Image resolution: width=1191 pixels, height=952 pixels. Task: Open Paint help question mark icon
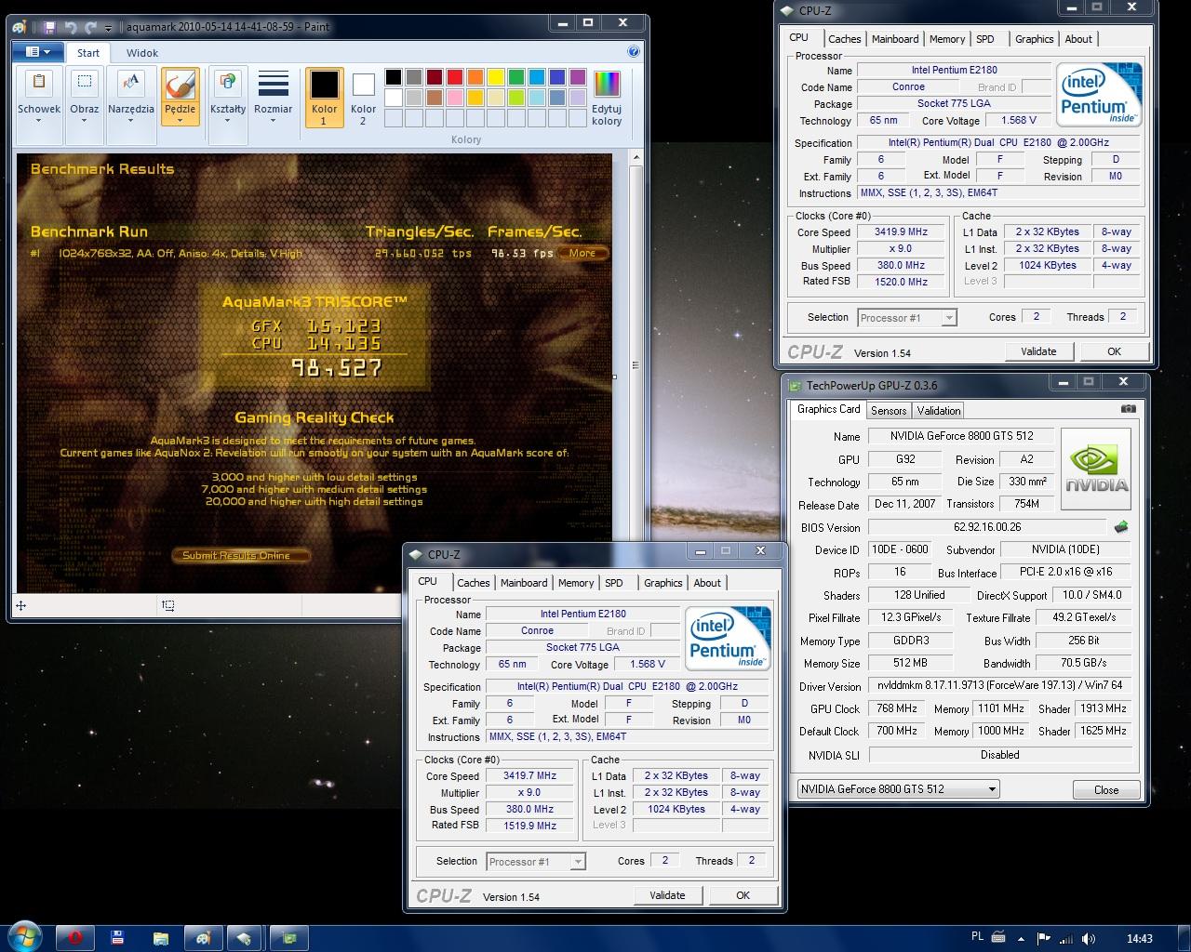[x=634, y=52]
